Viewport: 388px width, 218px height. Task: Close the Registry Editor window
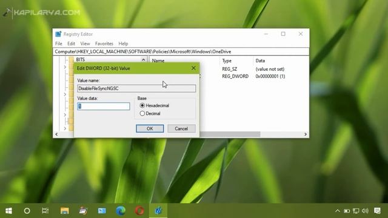301,34
